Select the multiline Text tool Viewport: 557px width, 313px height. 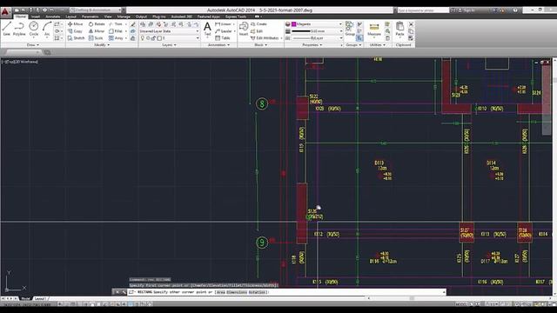pyautogui.click(x=207, y=29)
